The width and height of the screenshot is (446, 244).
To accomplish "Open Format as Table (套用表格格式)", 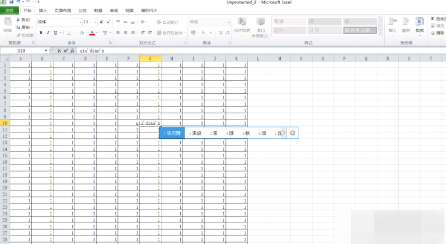I will (x=260, y=27).
